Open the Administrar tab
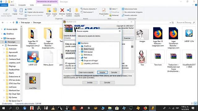The width and height of the screenshot is (198, 111). coord(47,5)
